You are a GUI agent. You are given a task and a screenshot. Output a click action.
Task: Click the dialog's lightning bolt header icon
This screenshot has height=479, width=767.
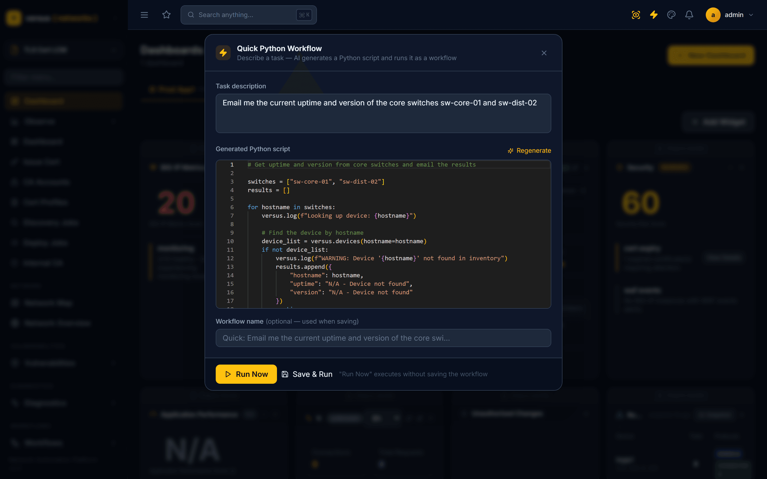[x=223, y=53]
